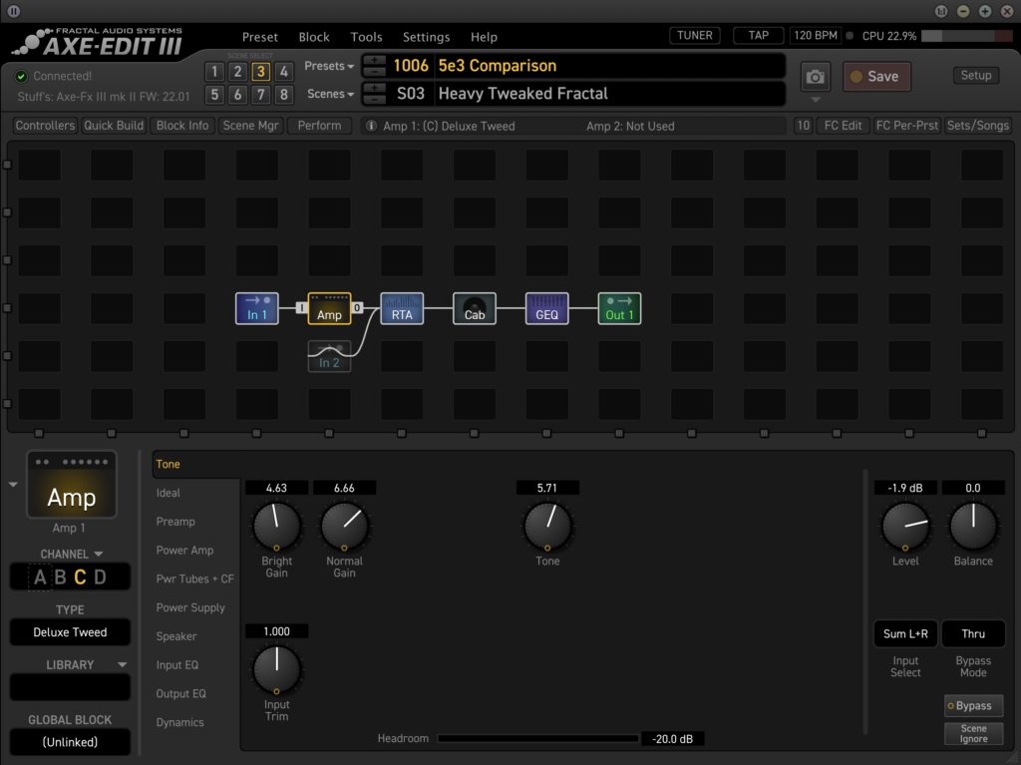The height and width of the screenshot is (765, 1021).
Task: Expand the arrow left of Amp block icon
Action: click(13, 485)
